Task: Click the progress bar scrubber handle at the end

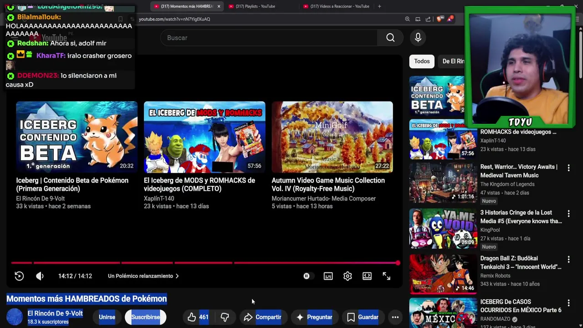Action: pyautogui.click(x=398, y=263)
